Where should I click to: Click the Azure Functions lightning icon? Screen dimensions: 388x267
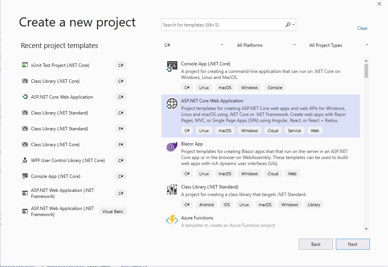click(172, 220)
